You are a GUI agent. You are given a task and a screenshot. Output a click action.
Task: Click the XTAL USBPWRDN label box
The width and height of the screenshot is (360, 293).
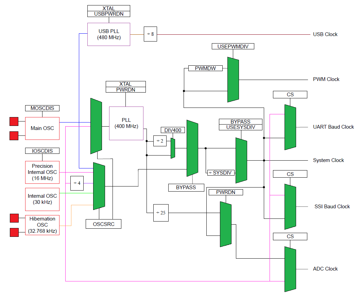[108, 11]
